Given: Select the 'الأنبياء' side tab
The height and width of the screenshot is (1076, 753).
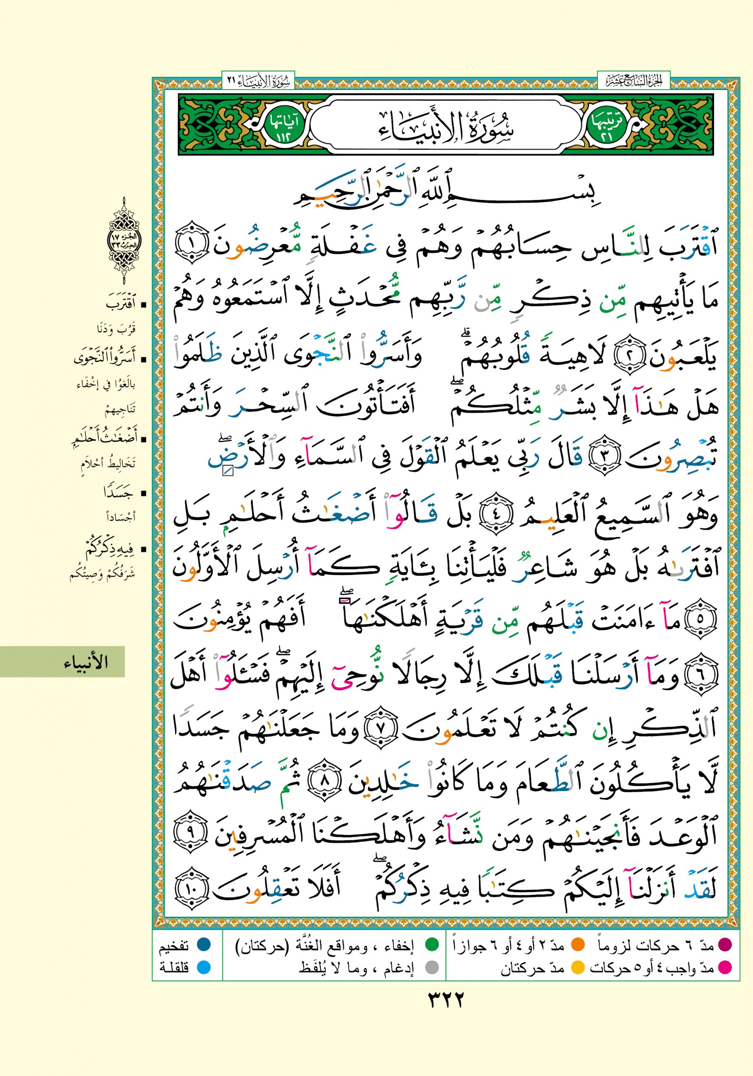Looking at the screenshot, I should click(x=86, y=663).
